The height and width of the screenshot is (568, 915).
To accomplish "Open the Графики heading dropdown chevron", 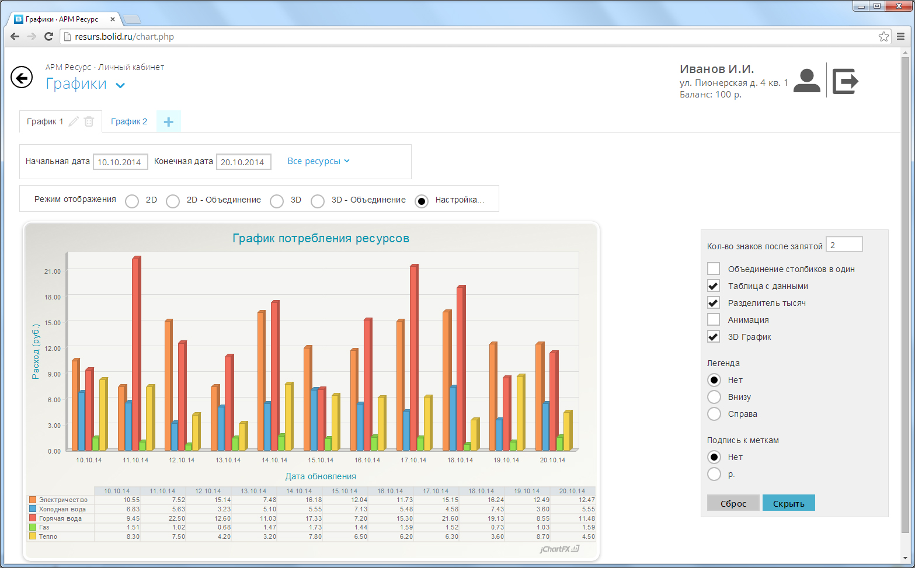I will pyautogui.click(x=120, y=85).
